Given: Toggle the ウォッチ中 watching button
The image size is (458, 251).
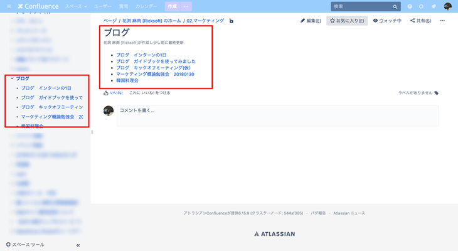Looking at the screenshot, I should [387, 21].
